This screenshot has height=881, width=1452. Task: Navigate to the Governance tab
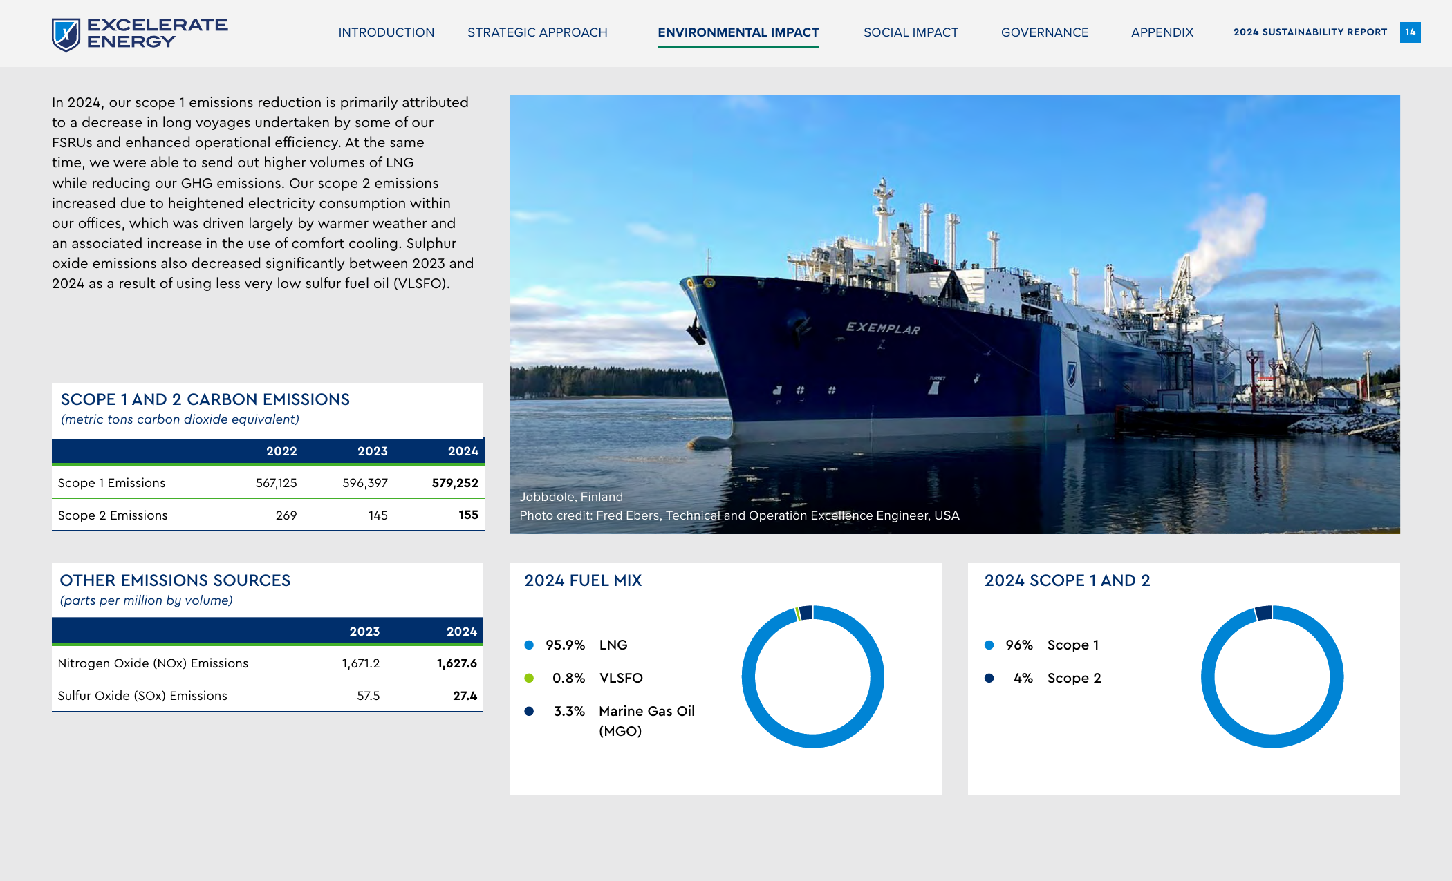[1045, 32]
